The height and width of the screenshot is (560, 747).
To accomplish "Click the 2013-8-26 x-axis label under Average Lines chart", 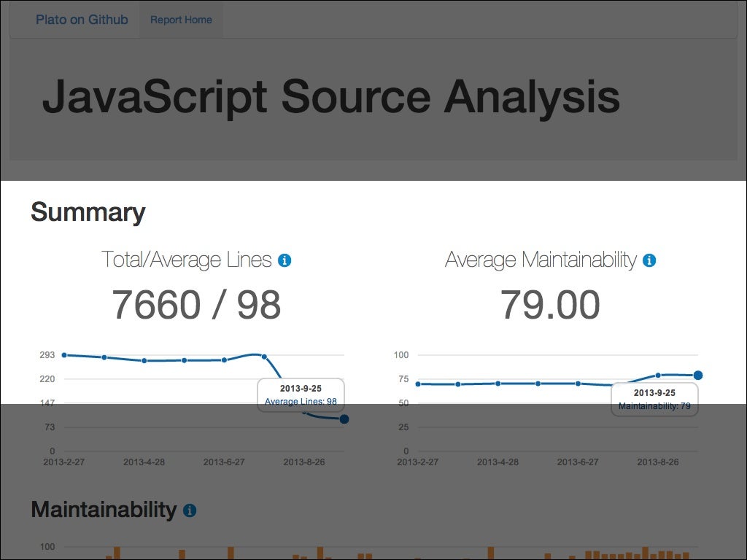I will pos(304,462).
